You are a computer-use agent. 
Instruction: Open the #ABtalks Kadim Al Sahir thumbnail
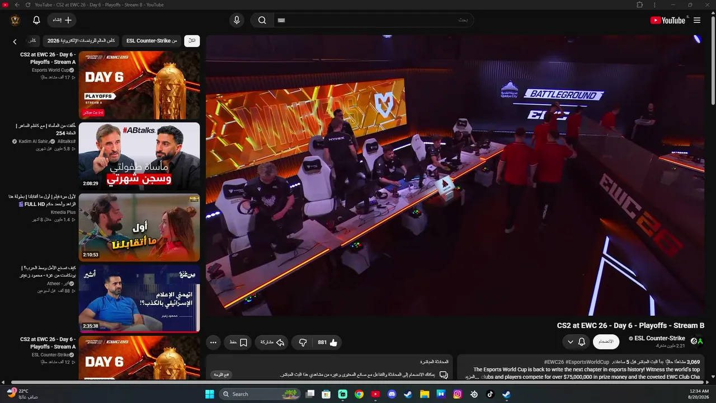pos(139,156)
